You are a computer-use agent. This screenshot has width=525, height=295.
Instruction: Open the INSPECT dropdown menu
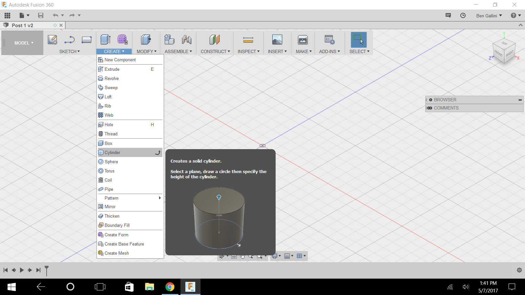(248, 51)
